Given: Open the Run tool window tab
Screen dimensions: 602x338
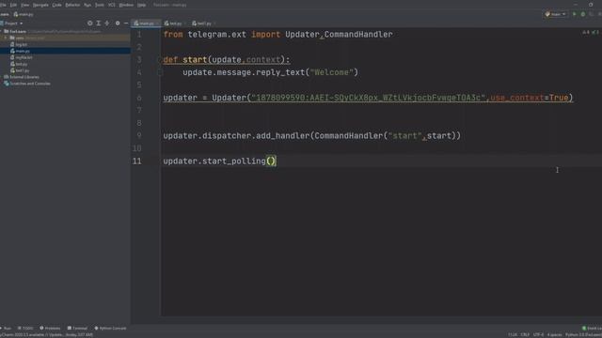Looking at the screenshot, I should click(x=6, y=329).
